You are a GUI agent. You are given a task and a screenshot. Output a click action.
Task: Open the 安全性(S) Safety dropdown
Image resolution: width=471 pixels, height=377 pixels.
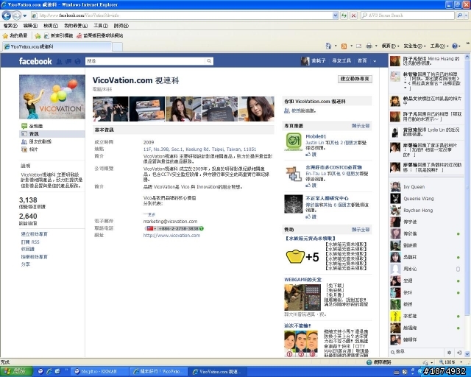tap(414, 46)
